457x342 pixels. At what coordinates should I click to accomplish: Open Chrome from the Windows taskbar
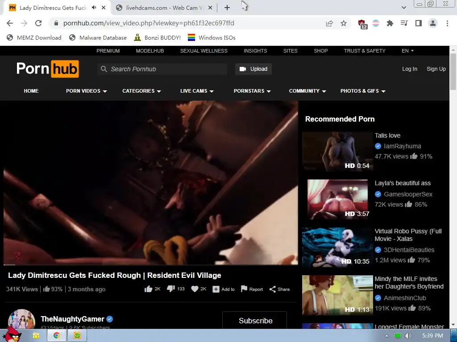(57, 336)
